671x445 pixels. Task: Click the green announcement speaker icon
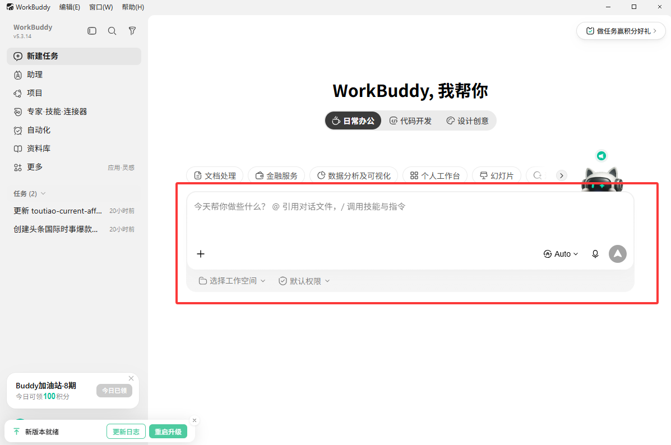tap(601, 156)
